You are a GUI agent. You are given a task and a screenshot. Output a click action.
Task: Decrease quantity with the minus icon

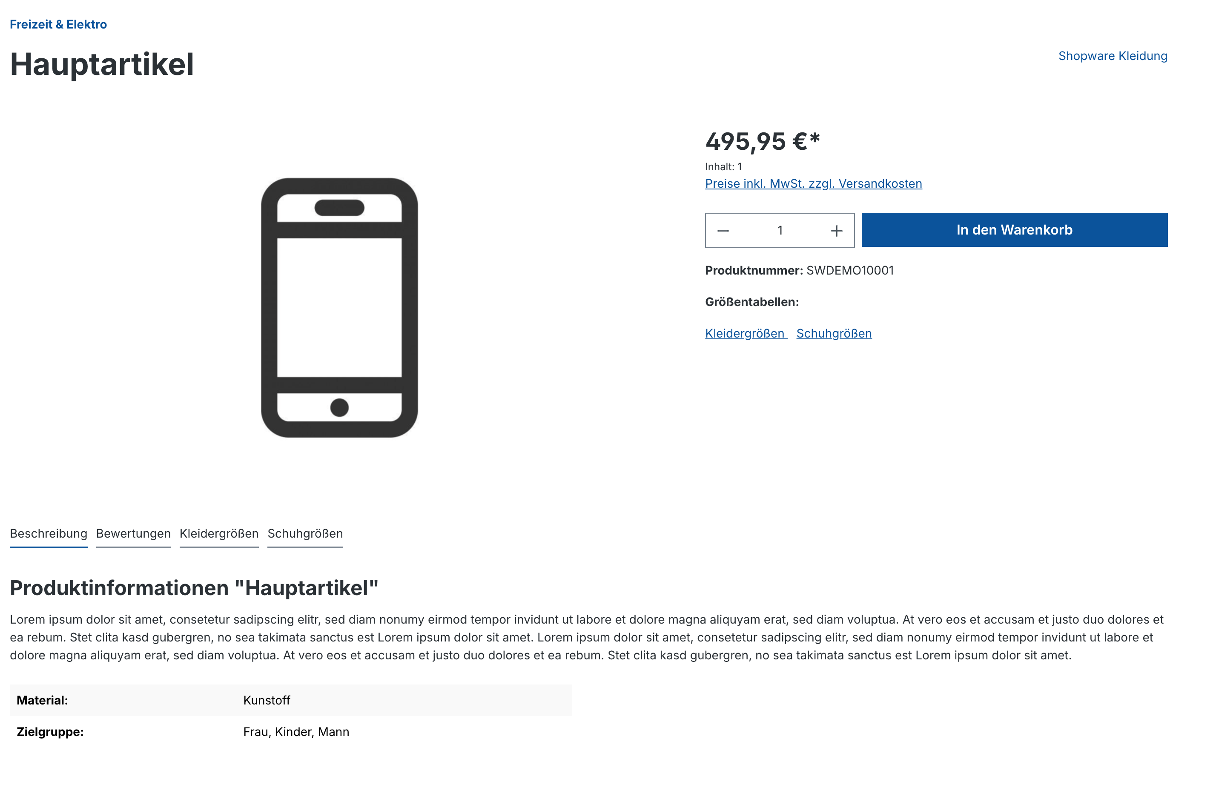coord(723,231)
